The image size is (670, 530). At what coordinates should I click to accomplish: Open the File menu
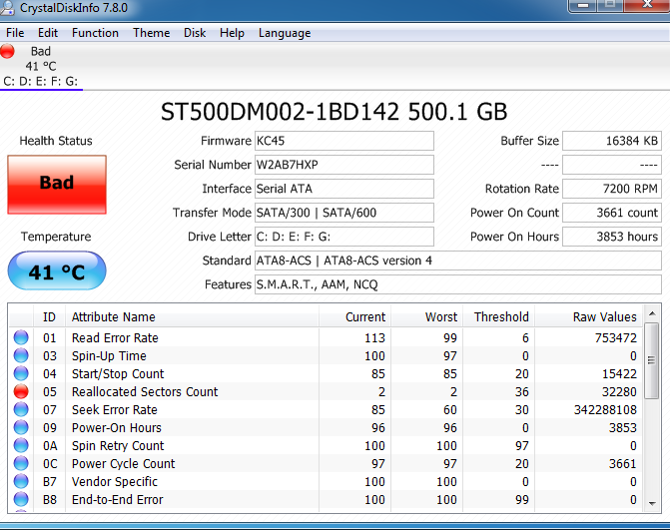pos(15,33)
